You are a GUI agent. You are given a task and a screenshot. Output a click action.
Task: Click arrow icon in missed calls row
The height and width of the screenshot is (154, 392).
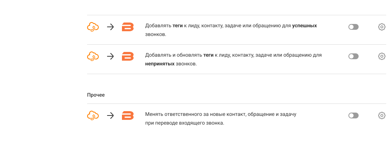111,56
